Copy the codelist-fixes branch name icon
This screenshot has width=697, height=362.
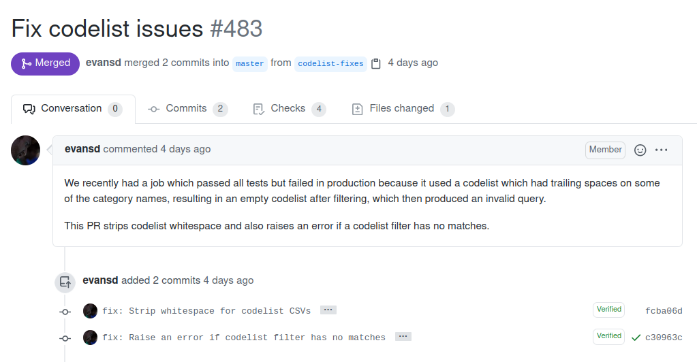(x=376, y=63)
